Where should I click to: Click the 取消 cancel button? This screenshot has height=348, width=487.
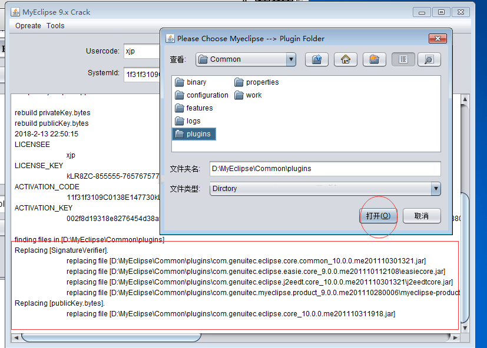point(422,216)
